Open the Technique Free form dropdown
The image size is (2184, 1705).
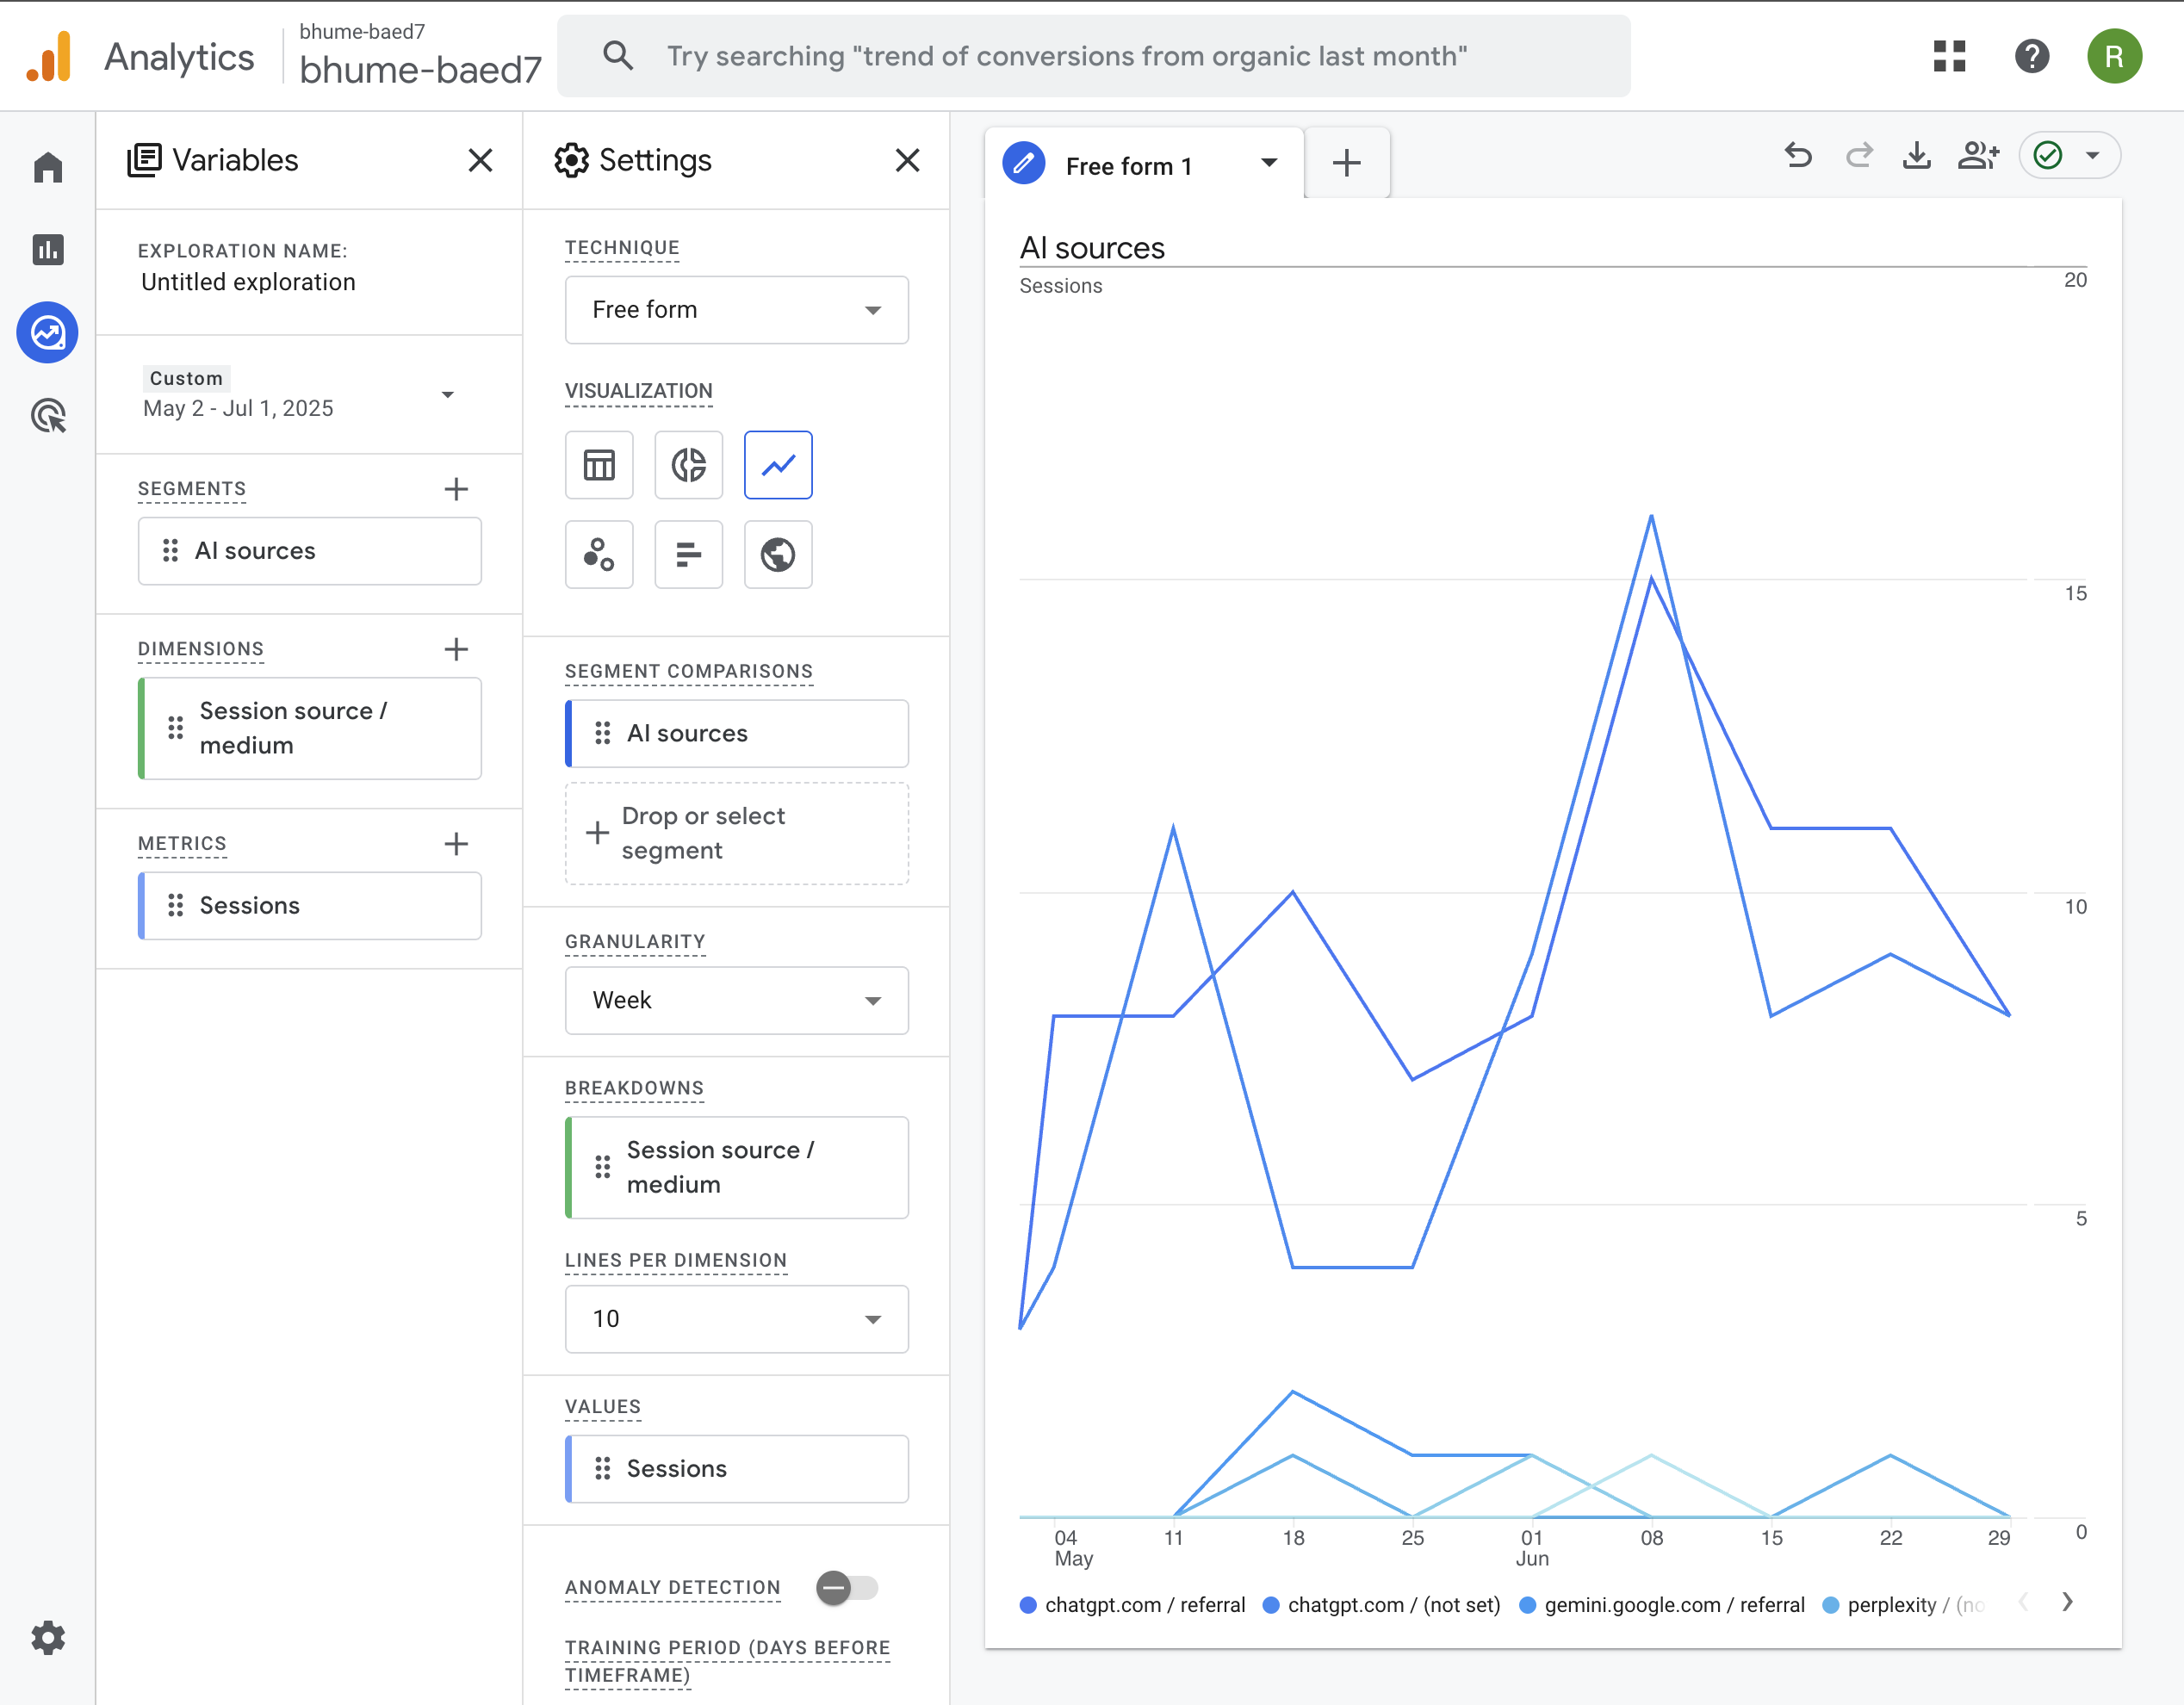tap(736, 310)
